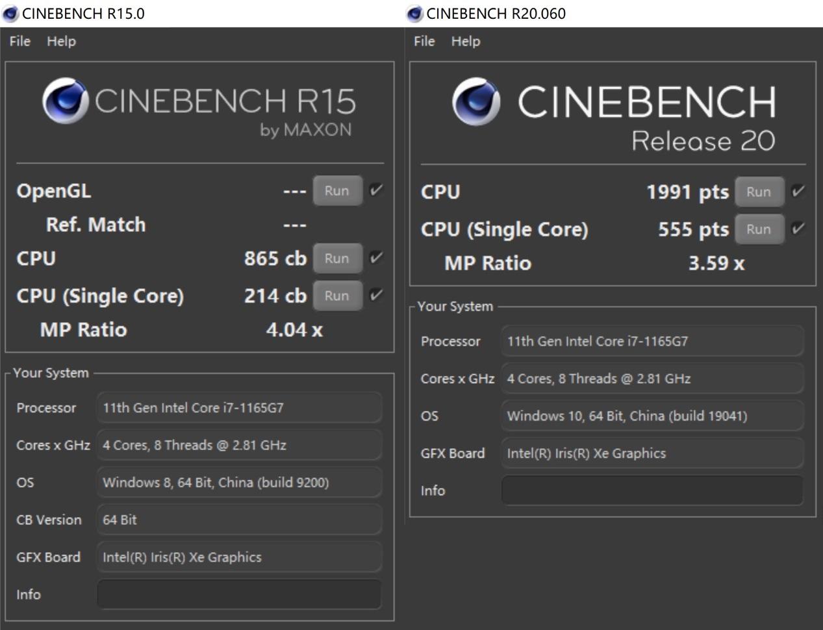Click the Cinebench R15 title bar icon
Image resolution: width=823 pixels, height=630 pixels.
tap(10, 14)
